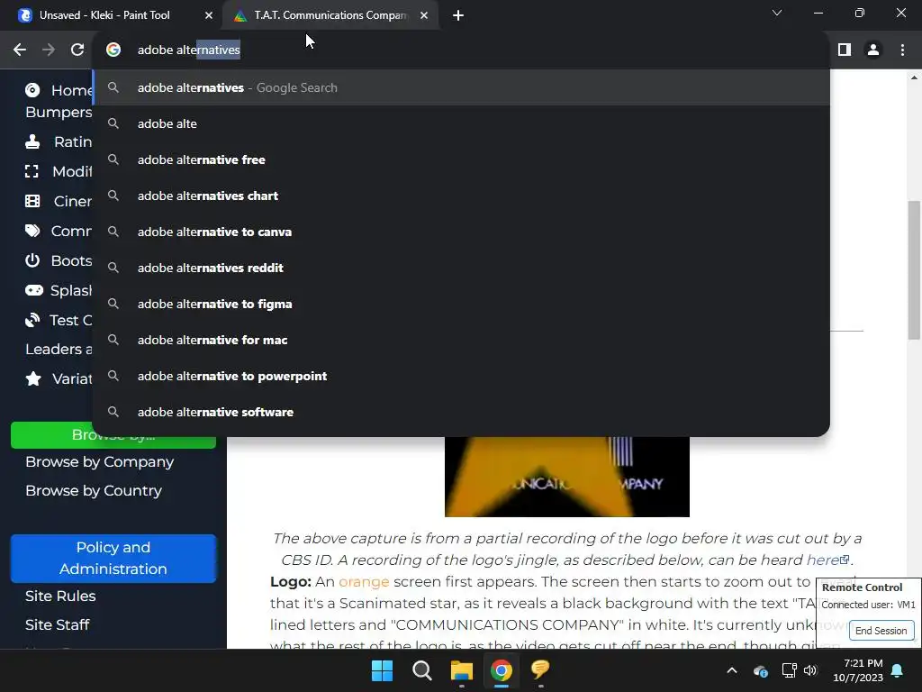
Task: Open the clock showing 7:21 PM
Action: coord(858,670)
